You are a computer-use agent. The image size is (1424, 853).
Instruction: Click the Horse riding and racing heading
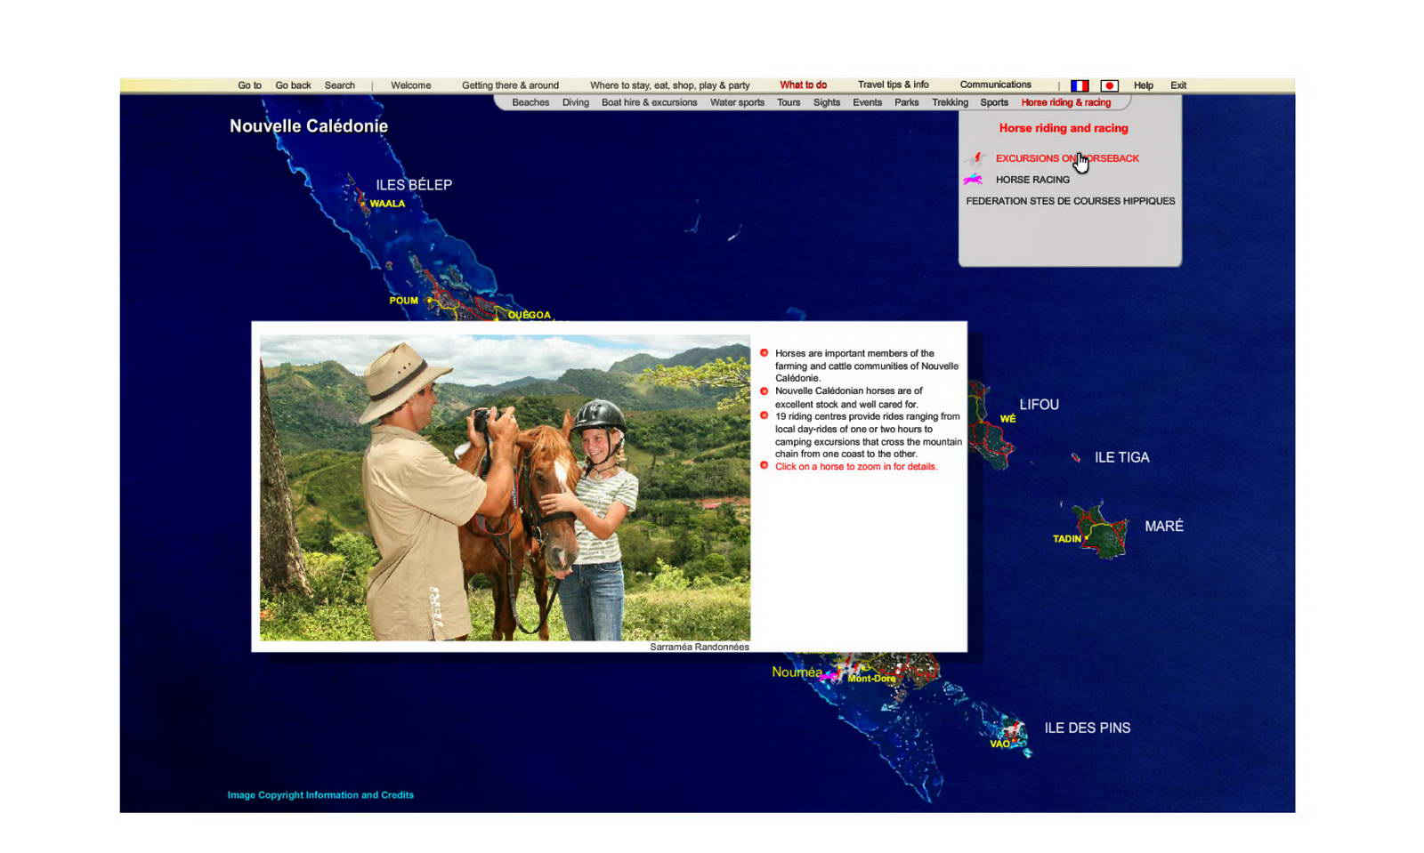(1063, 128)
